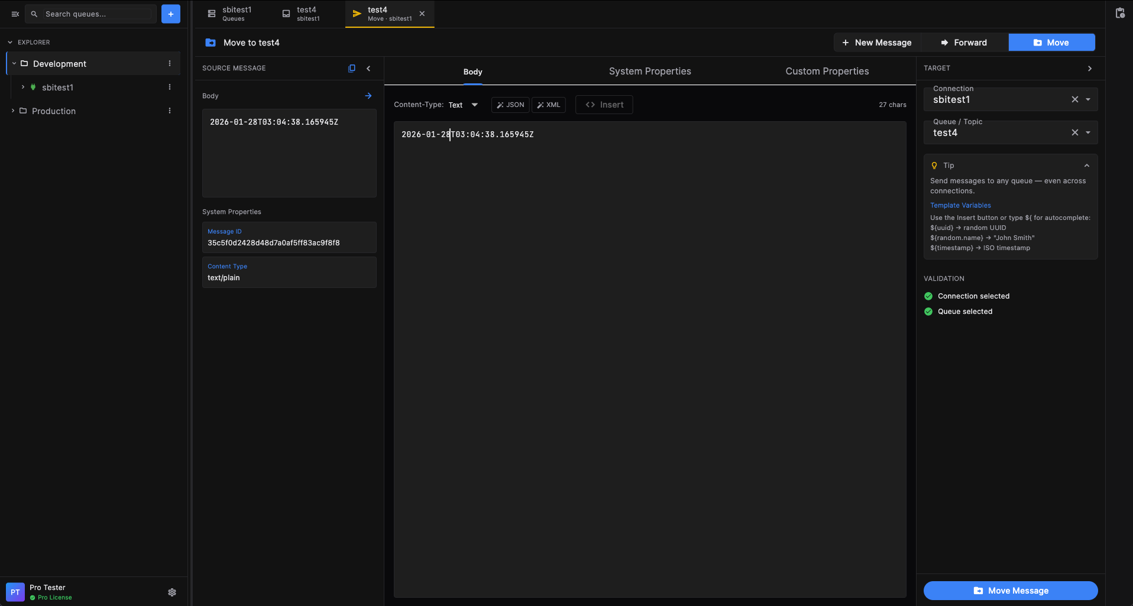Click the blue plus add connection button
This screenshot has width=1133, height=606.
point(170,14)
